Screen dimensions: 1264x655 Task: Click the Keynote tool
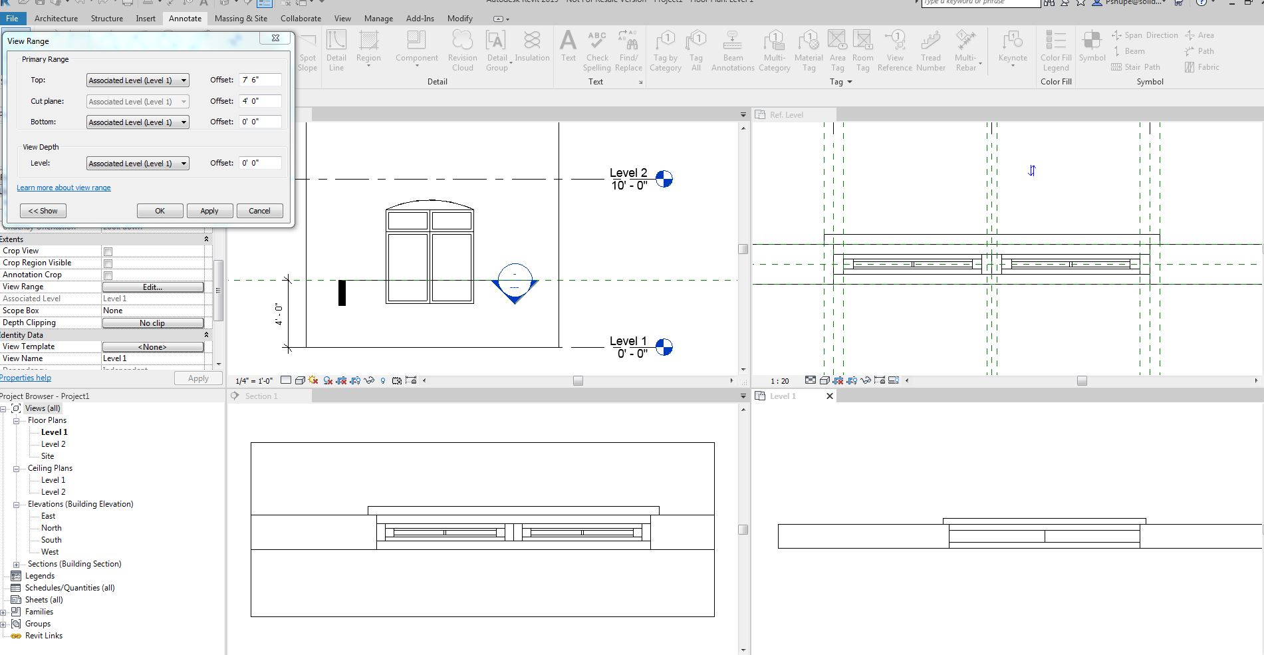1012,47
